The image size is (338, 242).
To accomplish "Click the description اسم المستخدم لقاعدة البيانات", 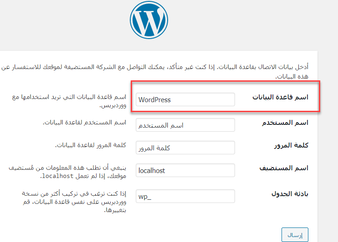I will tap(85, 123).
